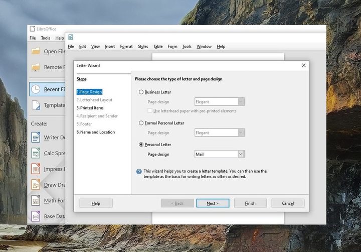Image resolution: width=361 pixels, height=252 pixels.
Task: Open Help menu in Start Center window
Action: tap(59, 38)
